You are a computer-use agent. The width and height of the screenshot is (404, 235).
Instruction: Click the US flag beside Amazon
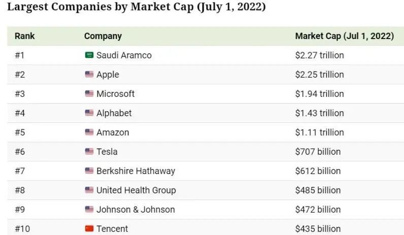tap(89, 132)
